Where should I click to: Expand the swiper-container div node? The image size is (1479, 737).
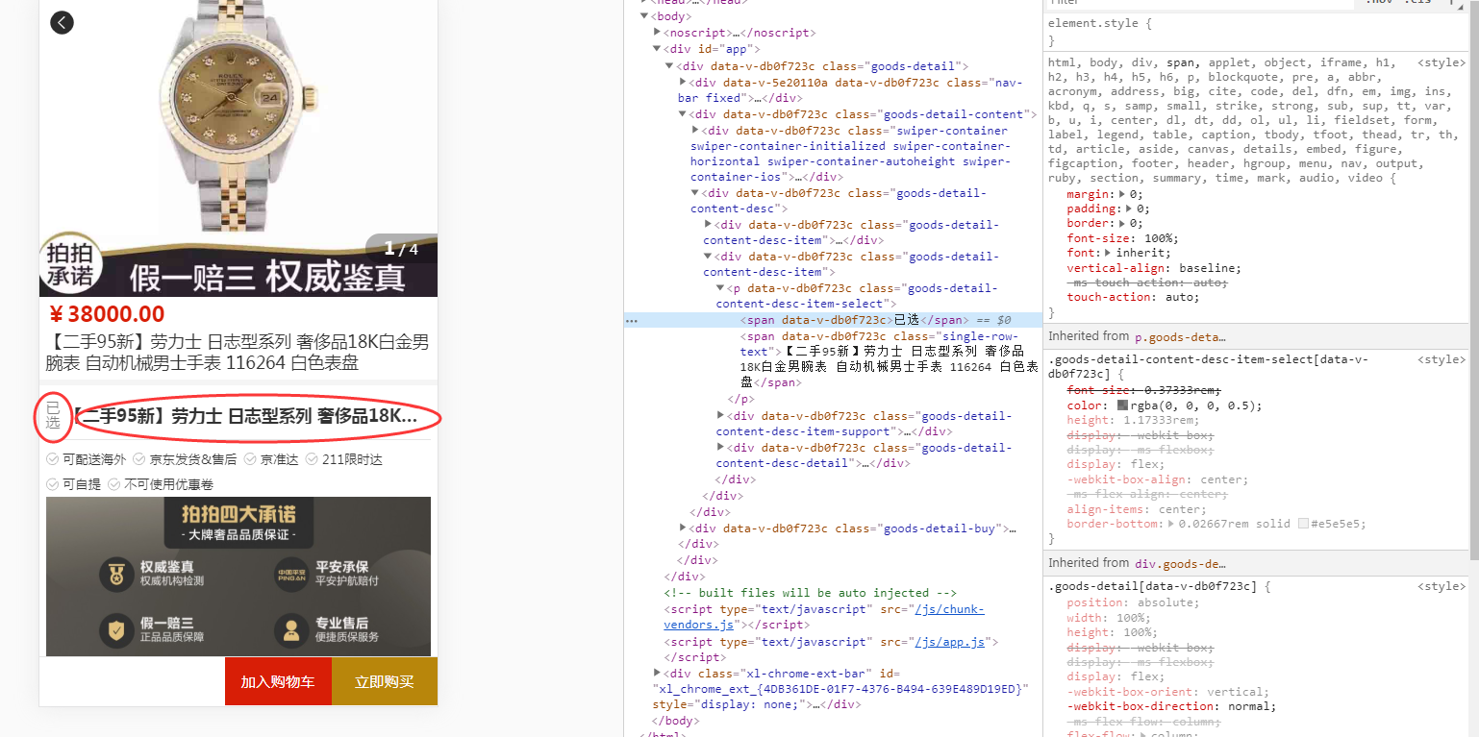tap(695, 130)
